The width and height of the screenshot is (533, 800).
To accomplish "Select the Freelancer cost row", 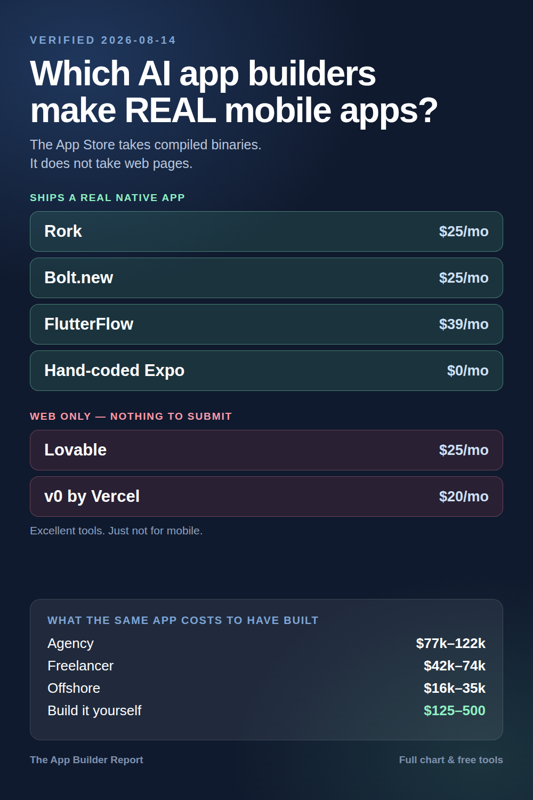I will [x=266, y=666].
